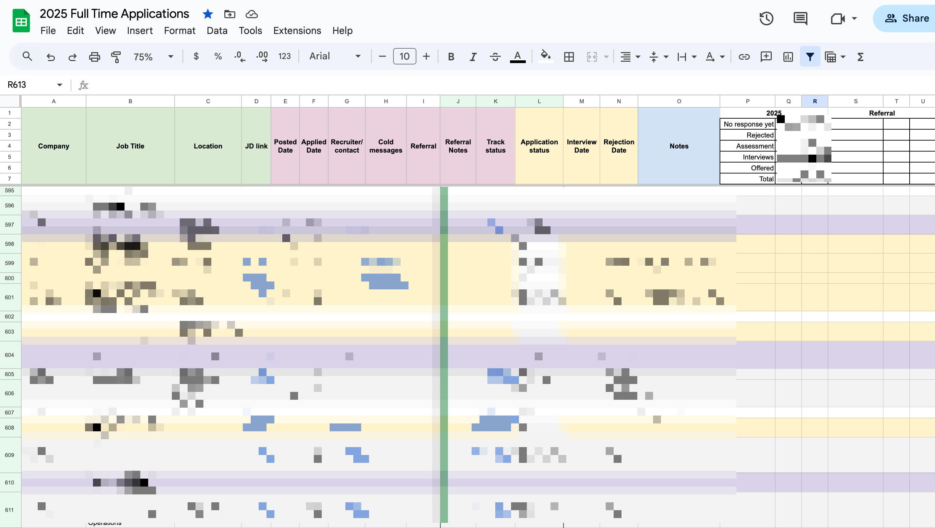The width and height of the screenshot is (935, 528).
Task: Click the insert chart icon
Action: click(x=788, y=57)
